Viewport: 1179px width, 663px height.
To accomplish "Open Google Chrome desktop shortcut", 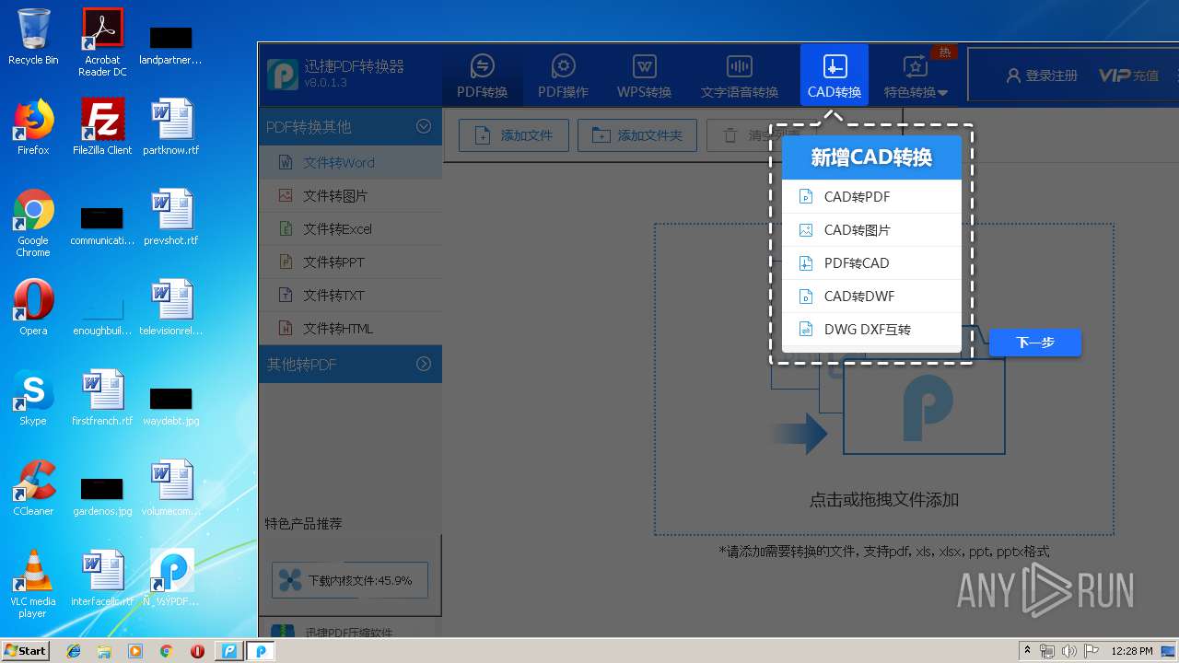I will [x=33, y=223].
